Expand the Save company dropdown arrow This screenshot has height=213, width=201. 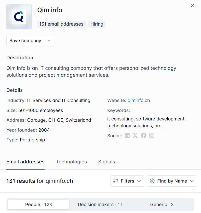tap(49, 41)
